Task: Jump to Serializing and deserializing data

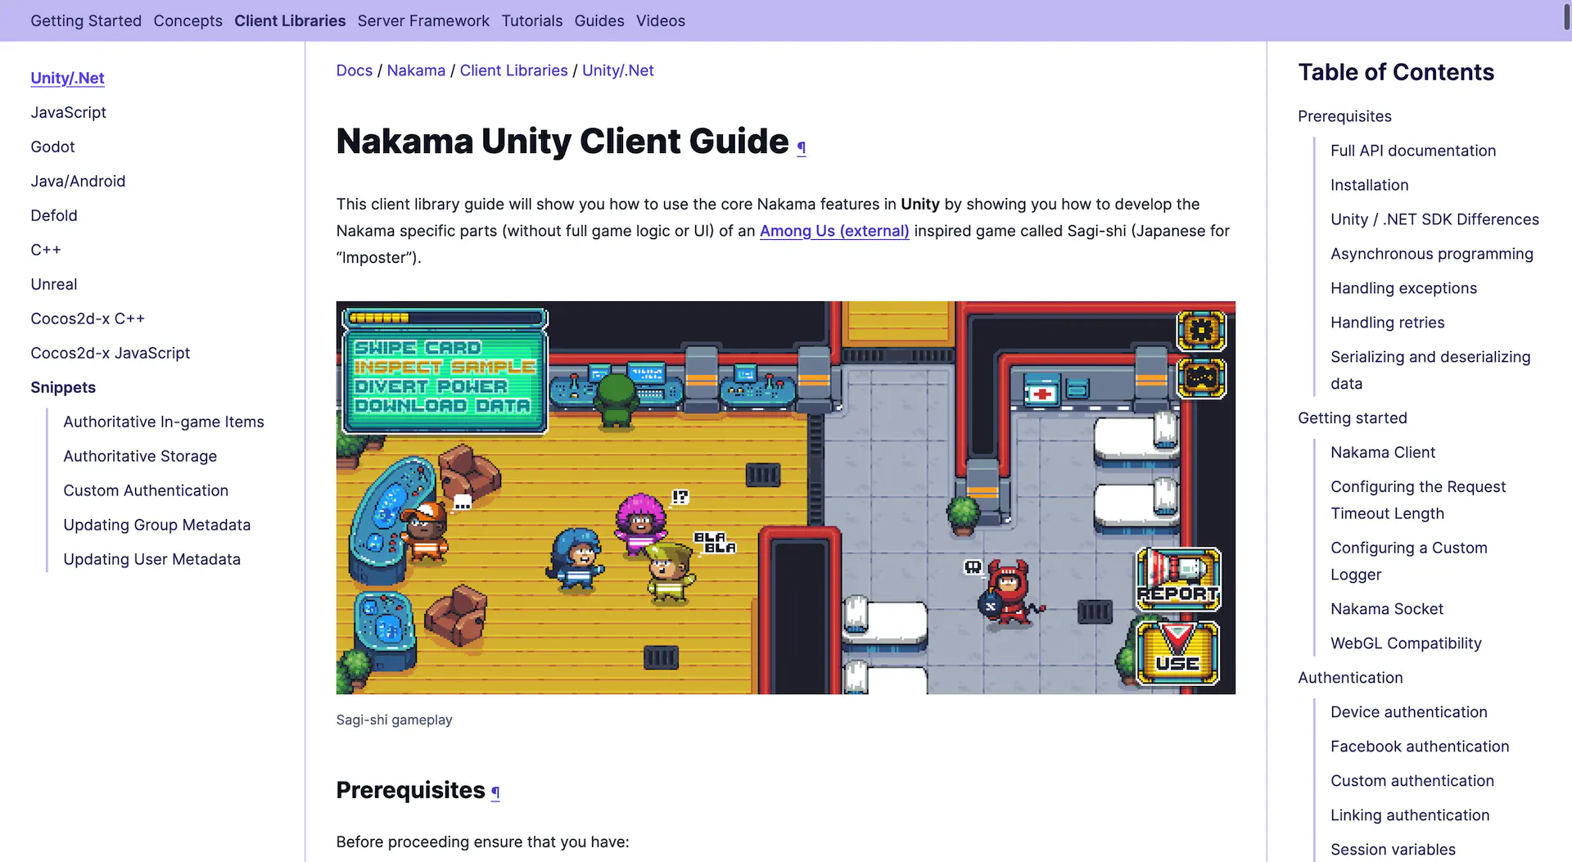Action: tap(1430, 370)
